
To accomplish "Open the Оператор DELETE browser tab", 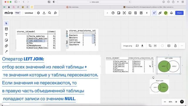I will [x=148, y=7].
